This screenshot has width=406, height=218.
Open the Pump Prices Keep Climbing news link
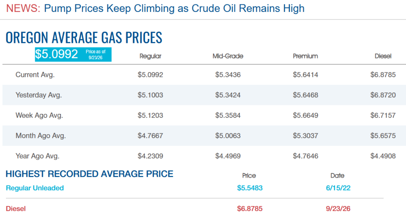(x=174, y=8)
